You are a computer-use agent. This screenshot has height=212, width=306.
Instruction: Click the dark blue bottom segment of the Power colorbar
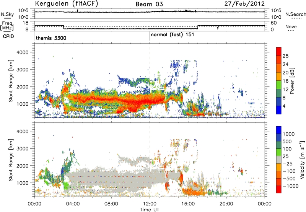coord(279,110)
